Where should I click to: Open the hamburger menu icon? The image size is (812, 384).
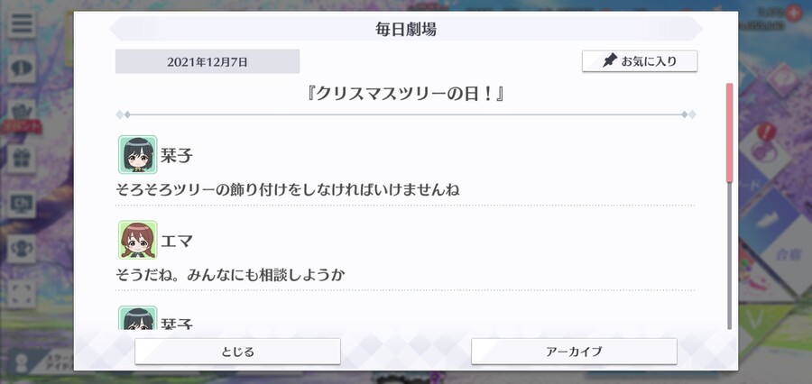click(x=22, y=23)
